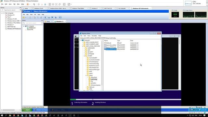Viewport: 208px width, 117px height.
Task: Expand HKEY_CURRENT_USER in registry tree
Action: point(83,44)
